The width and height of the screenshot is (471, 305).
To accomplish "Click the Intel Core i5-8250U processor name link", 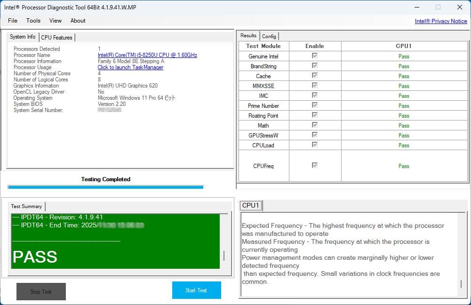I will click(x=147, y=55).
